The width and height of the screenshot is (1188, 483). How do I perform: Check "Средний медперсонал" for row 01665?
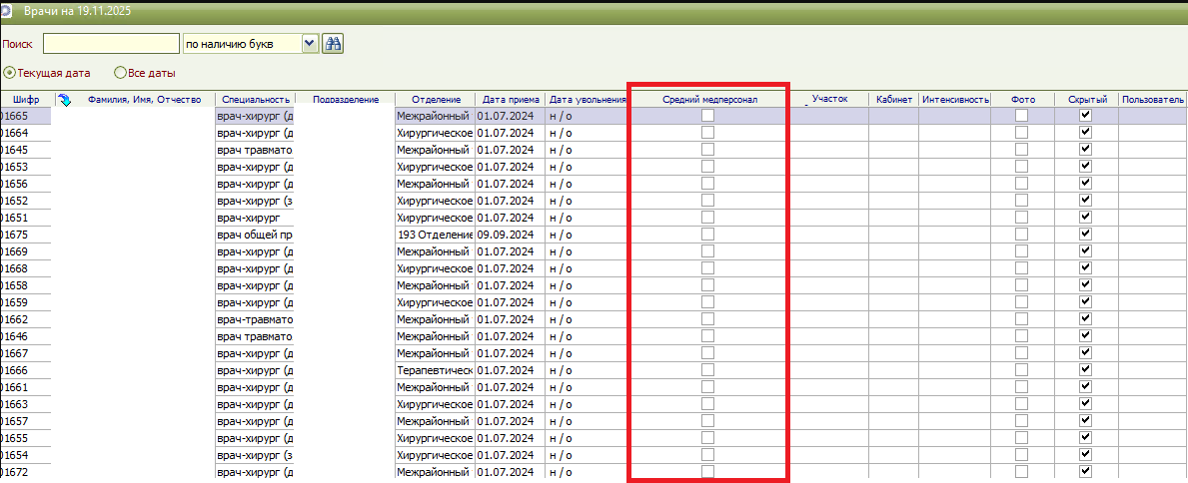[x=707, y=116]
